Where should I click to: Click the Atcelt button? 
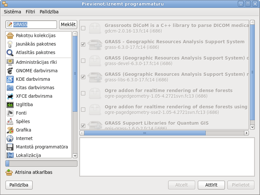point(182,185)
